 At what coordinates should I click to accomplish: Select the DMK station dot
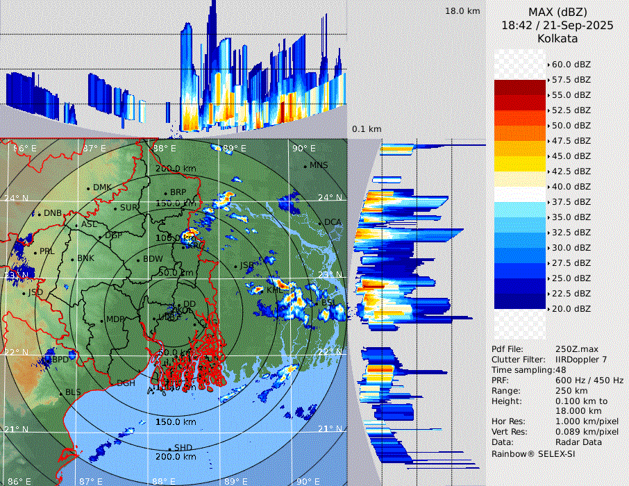pos(89,188)
